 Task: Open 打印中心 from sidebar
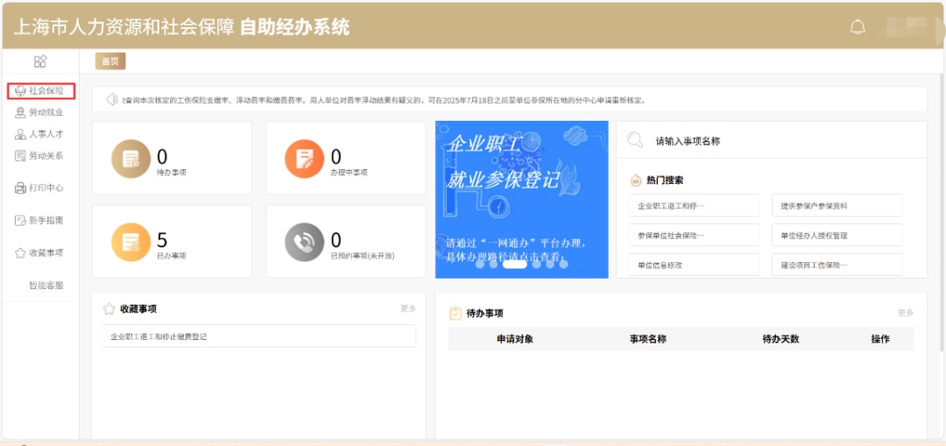[40, 188]
